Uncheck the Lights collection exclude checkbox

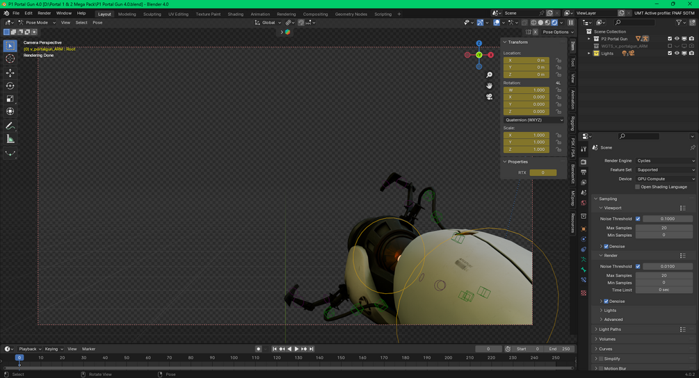670,54
